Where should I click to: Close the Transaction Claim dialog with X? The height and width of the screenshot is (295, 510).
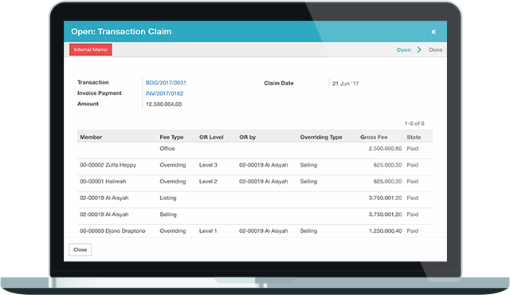[x=433, y=32]
